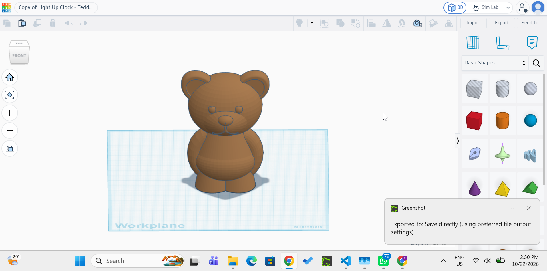Click the Mirror tool icon
Screen dimensions: 547x271
coord(387,23)
